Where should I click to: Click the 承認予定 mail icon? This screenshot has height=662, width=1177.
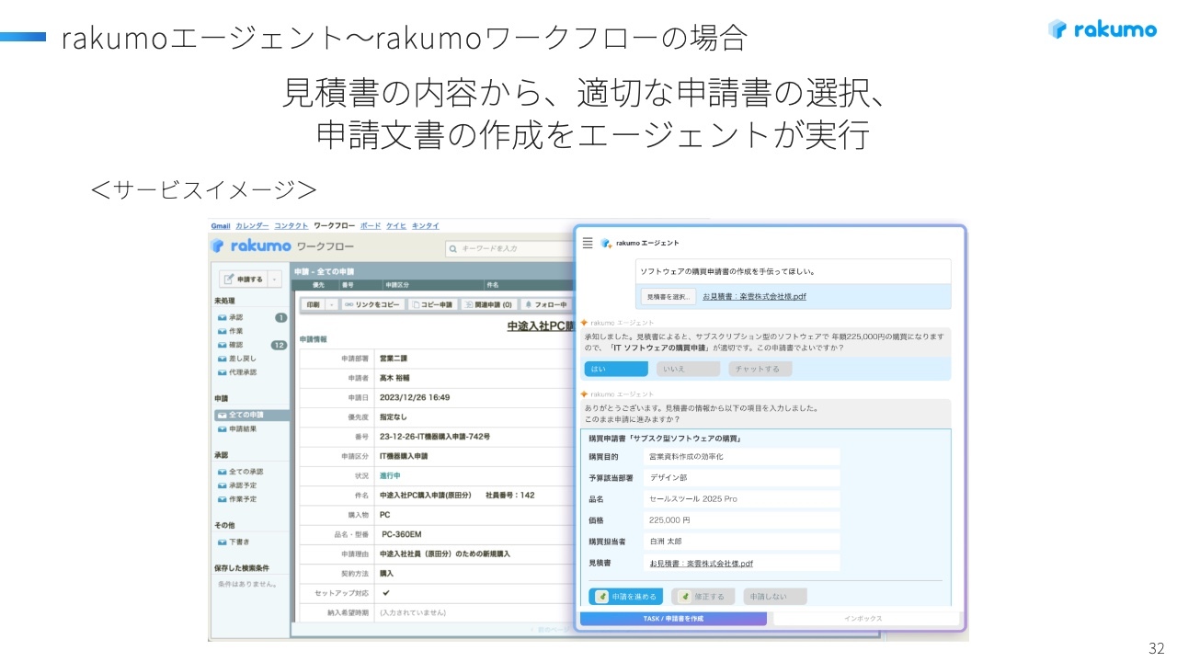click(x=223, y=485)
